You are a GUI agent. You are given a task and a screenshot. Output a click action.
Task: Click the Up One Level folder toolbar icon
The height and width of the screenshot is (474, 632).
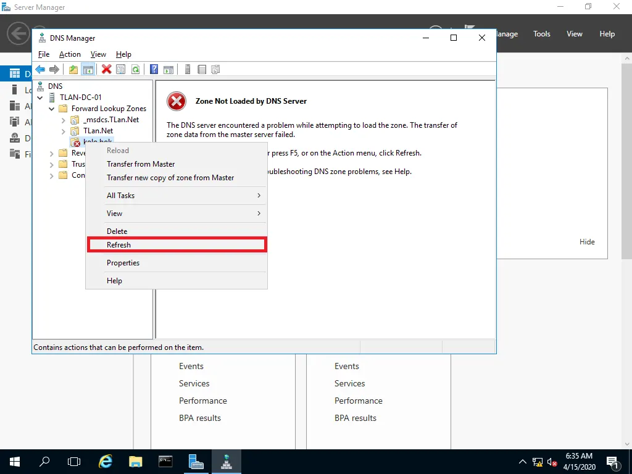tap(73, 69)
